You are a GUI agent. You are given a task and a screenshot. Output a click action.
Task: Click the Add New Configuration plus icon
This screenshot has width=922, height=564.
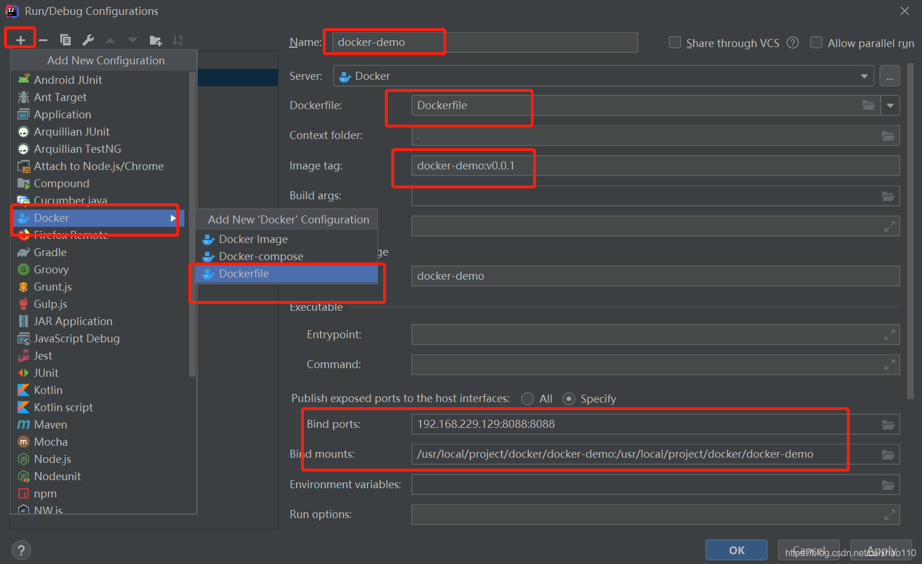[x=21, y=40]
